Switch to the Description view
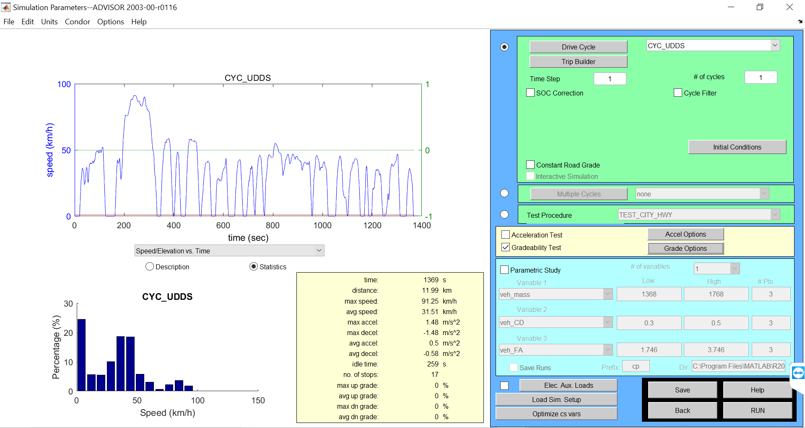This screenshot has height=428, width=805. pyautogui.click(x=149, y=267)
